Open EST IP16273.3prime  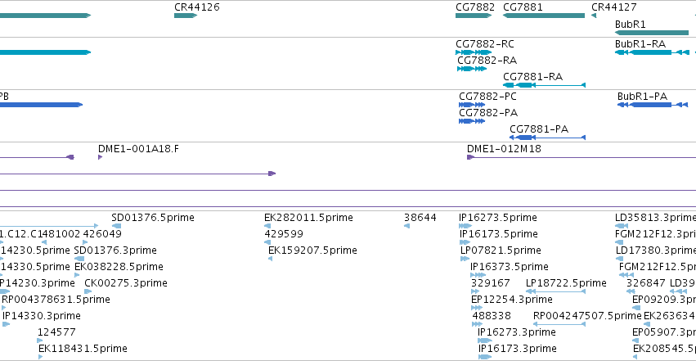pyautogui.click(x=485, y=341)
